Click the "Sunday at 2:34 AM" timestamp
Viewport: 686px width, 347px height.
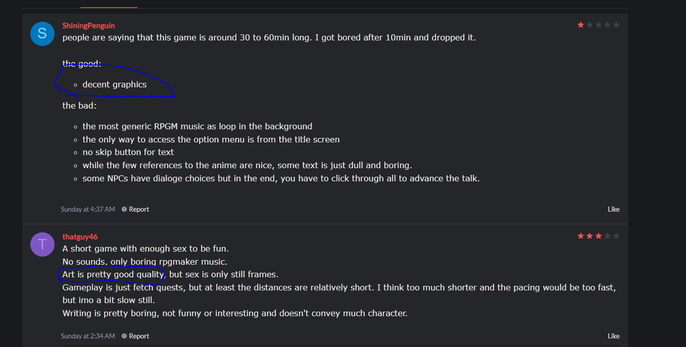pyautogui.click(x=88, y=336)
